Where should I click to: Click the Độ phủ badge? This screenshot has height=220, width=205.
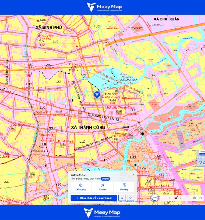pyautogui.click(x=105, y=179)
